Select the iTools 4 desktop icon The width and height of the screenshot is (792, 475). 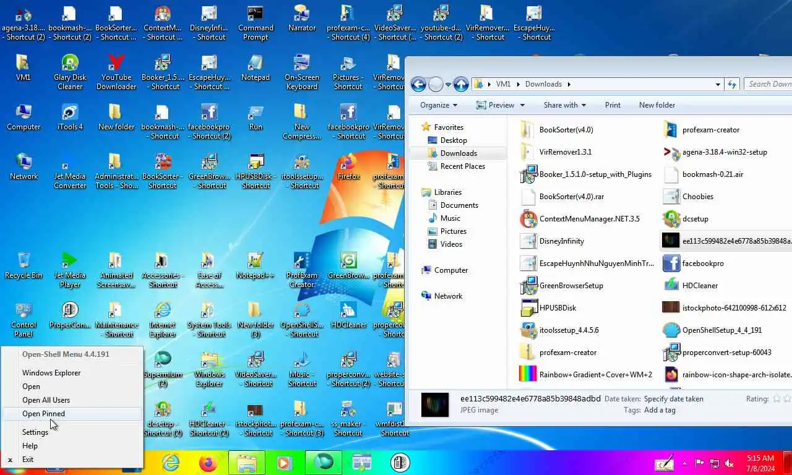70,118
